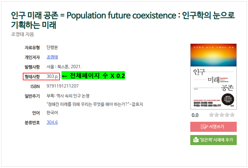Image resolution: width=248 pixels, height=168 pixels.
Task: Click the 조영태 지음 subtitle text
Action: 23,34
